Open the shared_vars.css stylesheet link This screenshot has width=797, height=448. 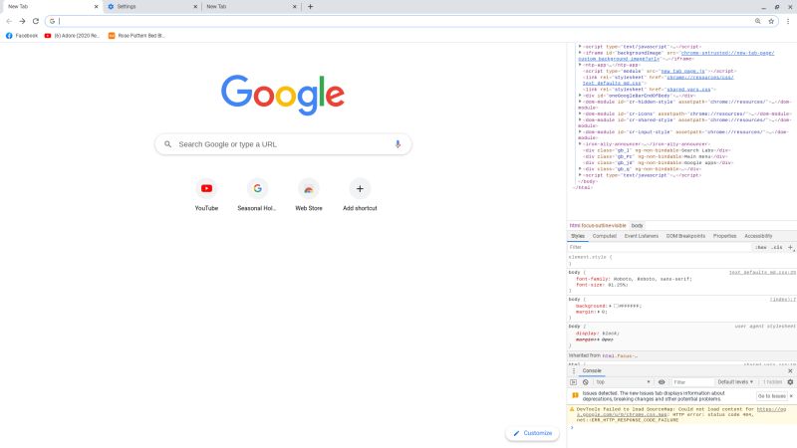(x=688, y=90)
